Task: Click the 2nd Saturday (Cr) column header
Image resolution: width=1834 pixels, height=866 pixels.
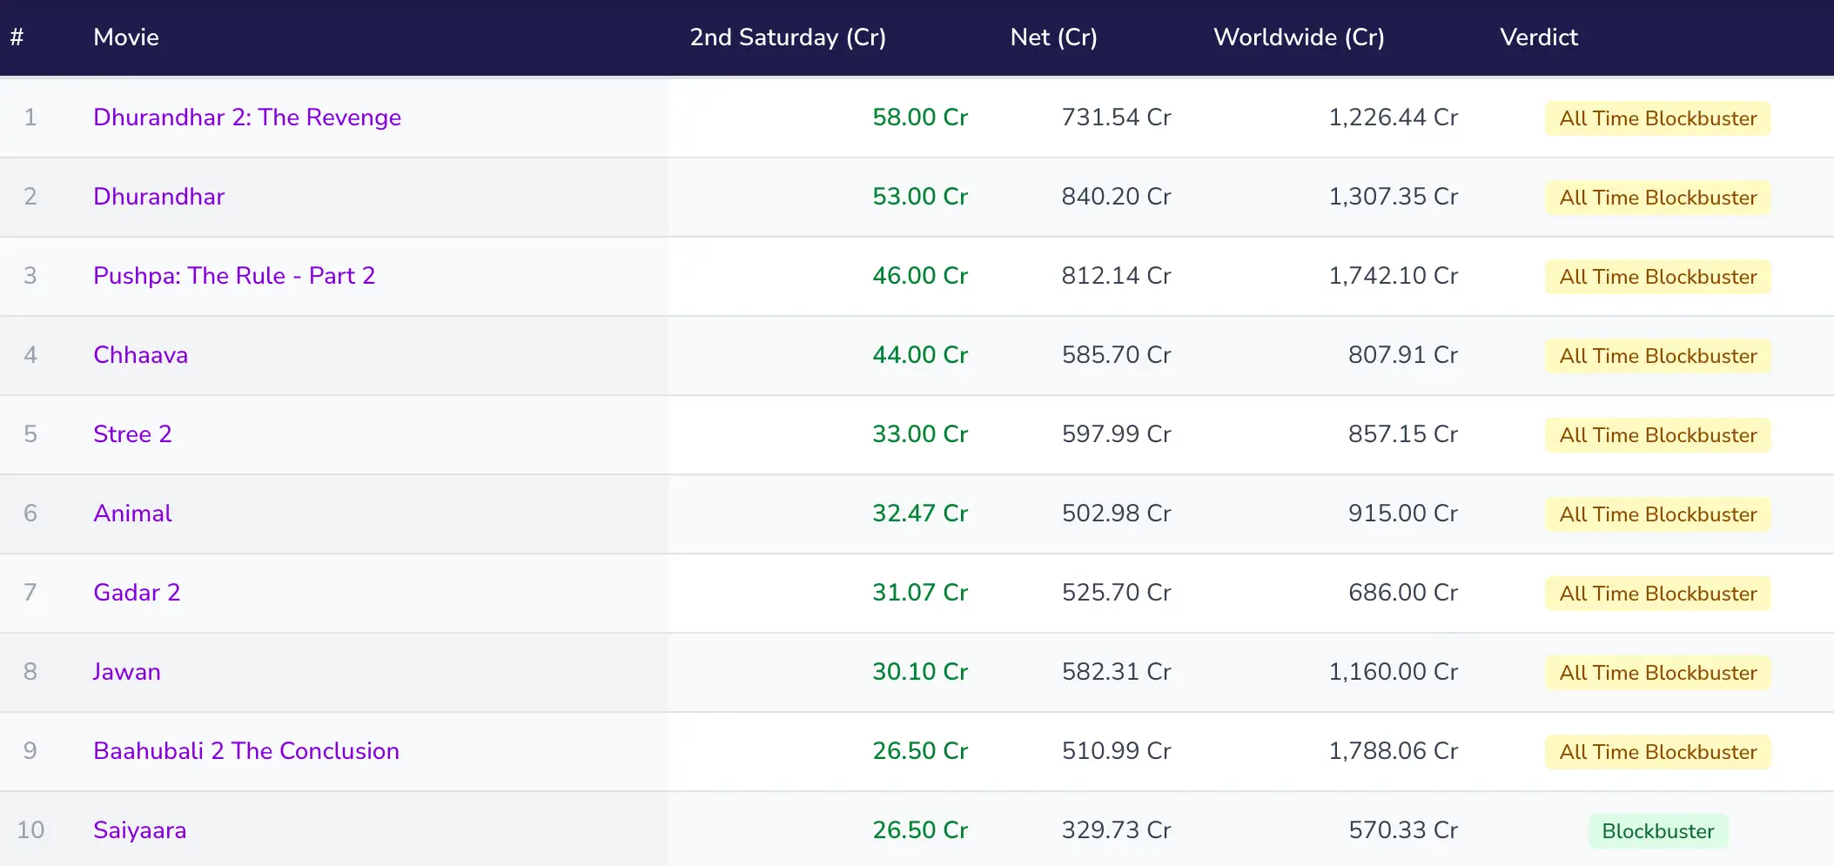Action: pos(787,37)
